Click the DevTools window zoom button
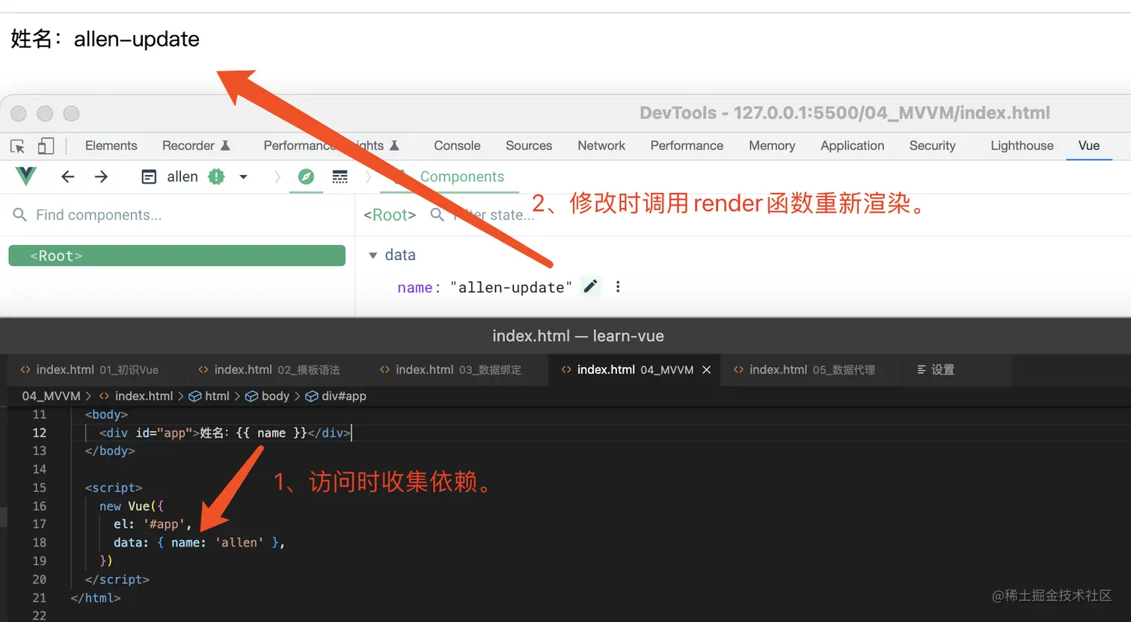 tap(71, 114)
